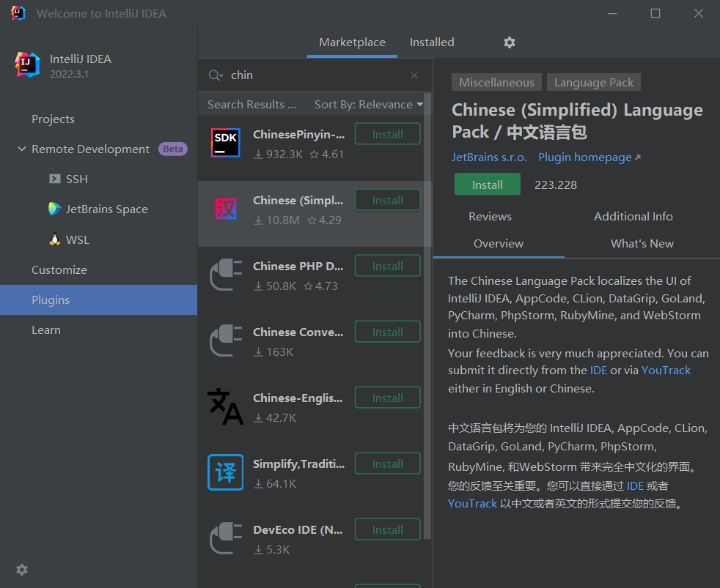Click YouTrack link in Chinese description
This screenshot has width=720, height=588.
[x=472, y=504]
